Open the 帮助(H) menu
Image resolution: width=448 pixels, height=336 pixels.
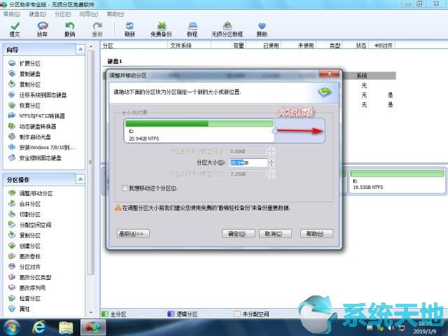[116, 13]
